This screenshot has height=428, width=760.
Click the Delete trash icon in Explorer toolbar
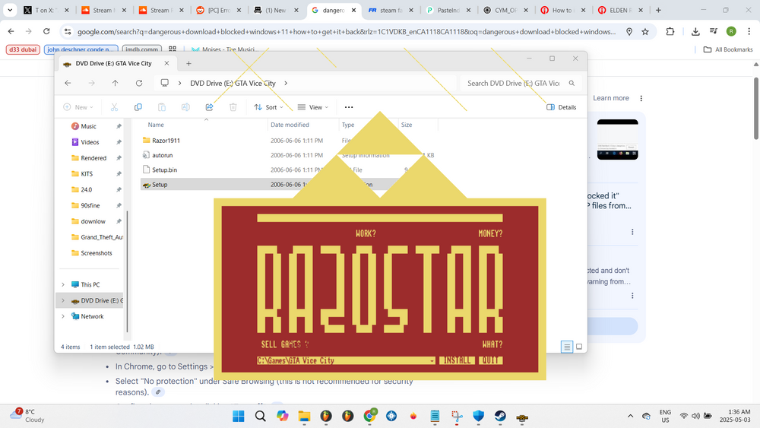(x=233, y=107)
